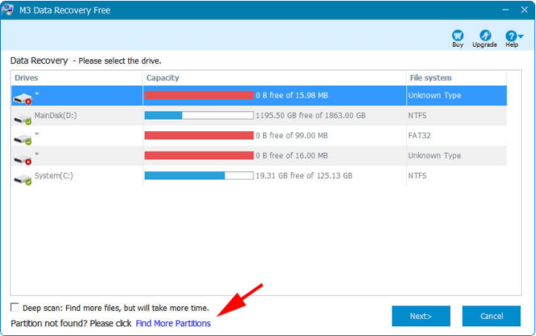The width and height of the screenshot is (536, 336).
Task: Open the Help question mark icon
Action: [x=511, y=36]
